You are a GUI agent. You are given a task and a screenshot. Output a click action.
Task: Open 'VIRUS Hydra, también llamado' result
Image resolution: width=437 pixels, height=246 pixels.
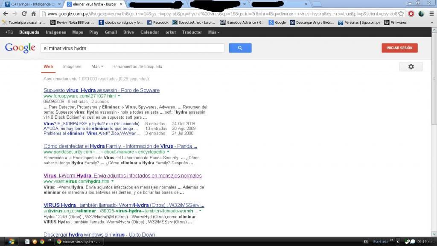point(124,205)
